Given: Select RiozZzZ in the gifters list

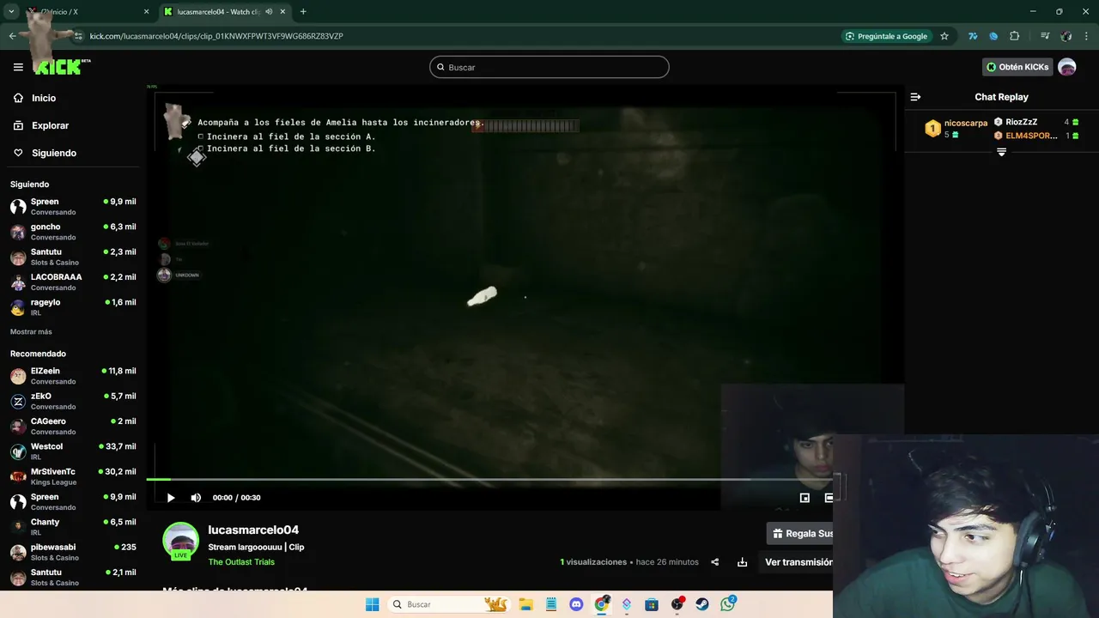Looking at the screenshot, I should click(1022, 122).
